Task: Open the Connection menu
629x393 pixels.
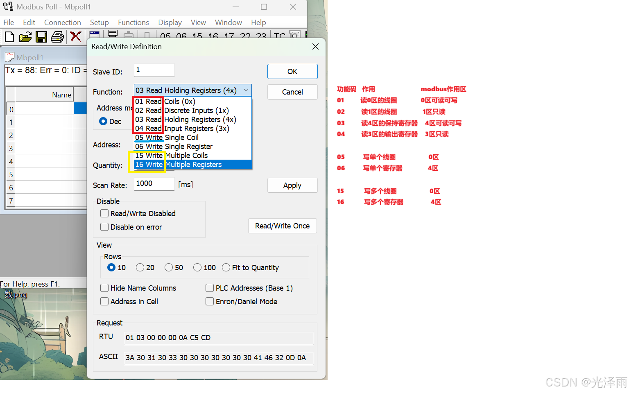Action: pos(63,22)
